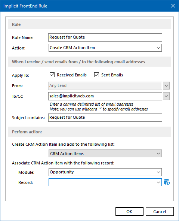
Task: Click the Sent Emails label text
Action: 112,75
